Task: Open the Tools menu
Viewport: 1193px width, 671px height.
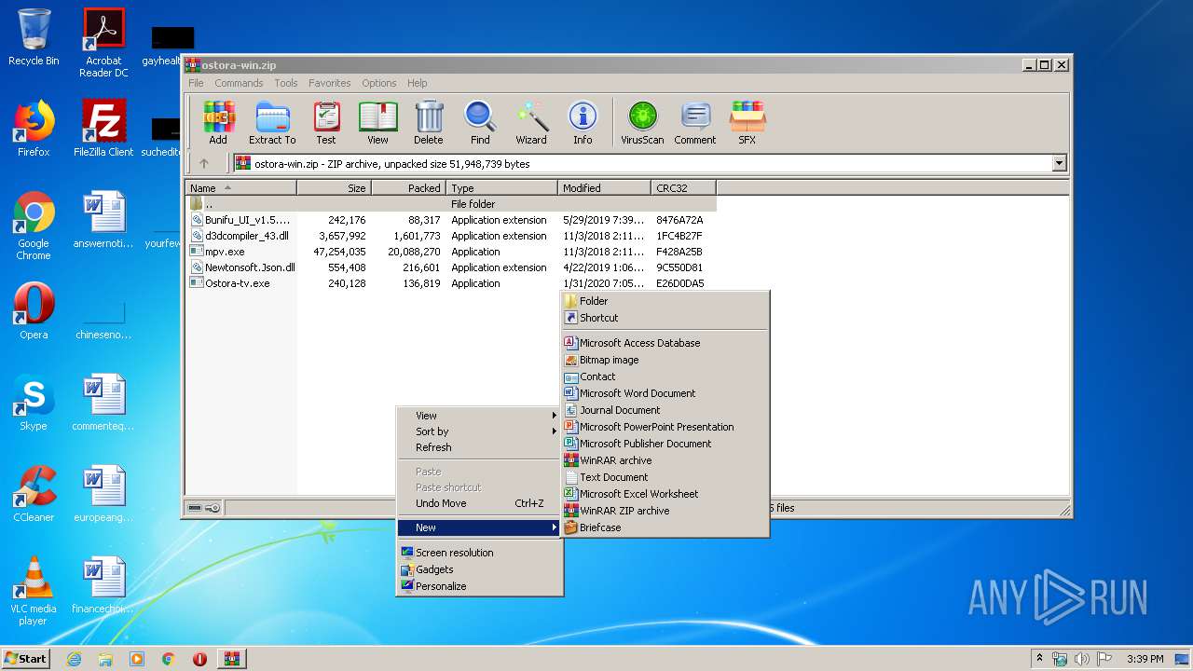Action: [286, 83]
